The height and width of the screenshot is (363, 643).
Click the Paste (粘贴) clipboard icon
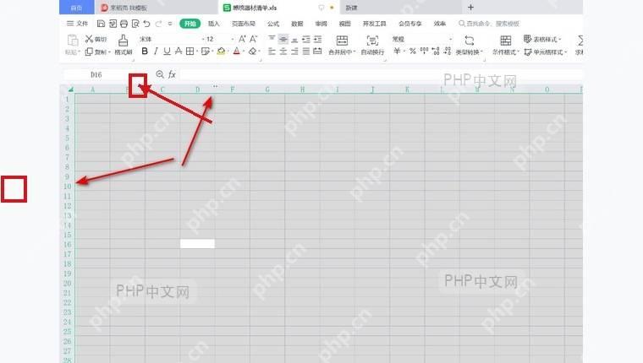coord(73,41)
